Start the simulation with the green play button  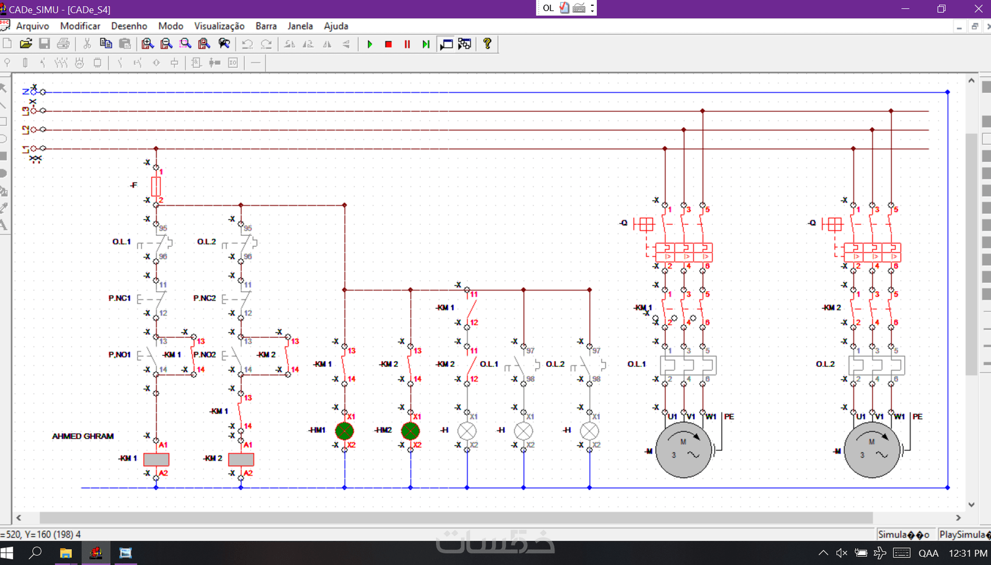[x=370, y=44]
